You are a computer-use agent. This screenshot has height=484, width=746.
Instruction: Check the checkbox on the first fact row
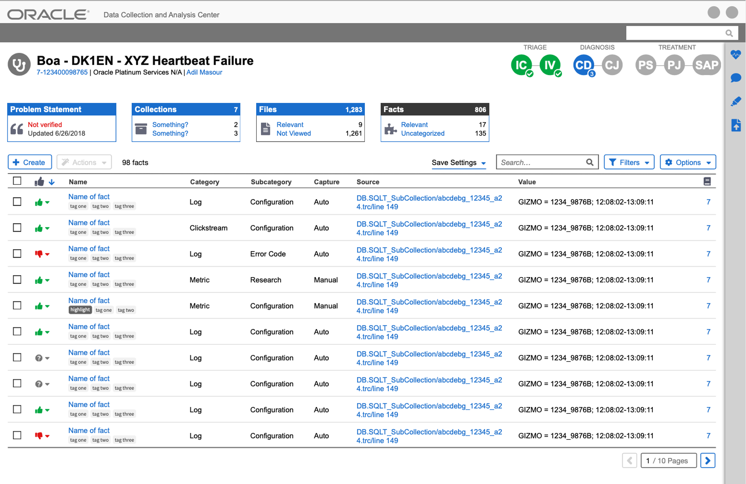tap(17, 201)
